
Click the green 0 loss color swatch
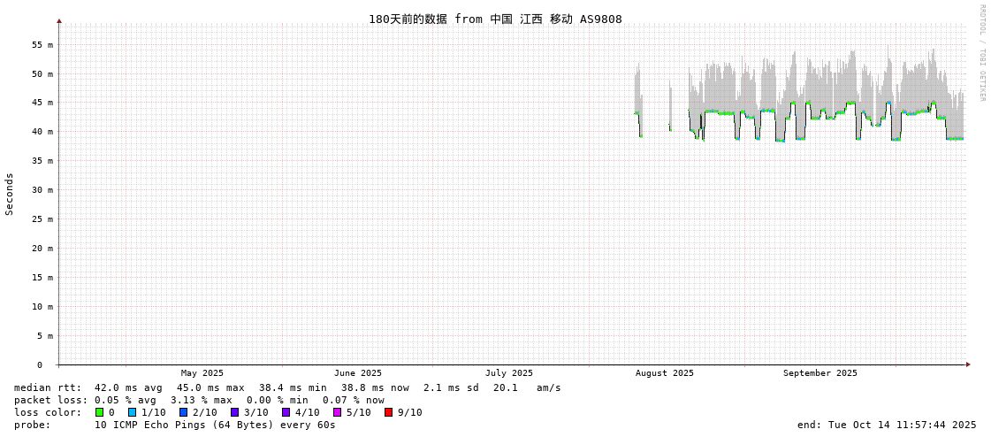click(x=99, y=412)
